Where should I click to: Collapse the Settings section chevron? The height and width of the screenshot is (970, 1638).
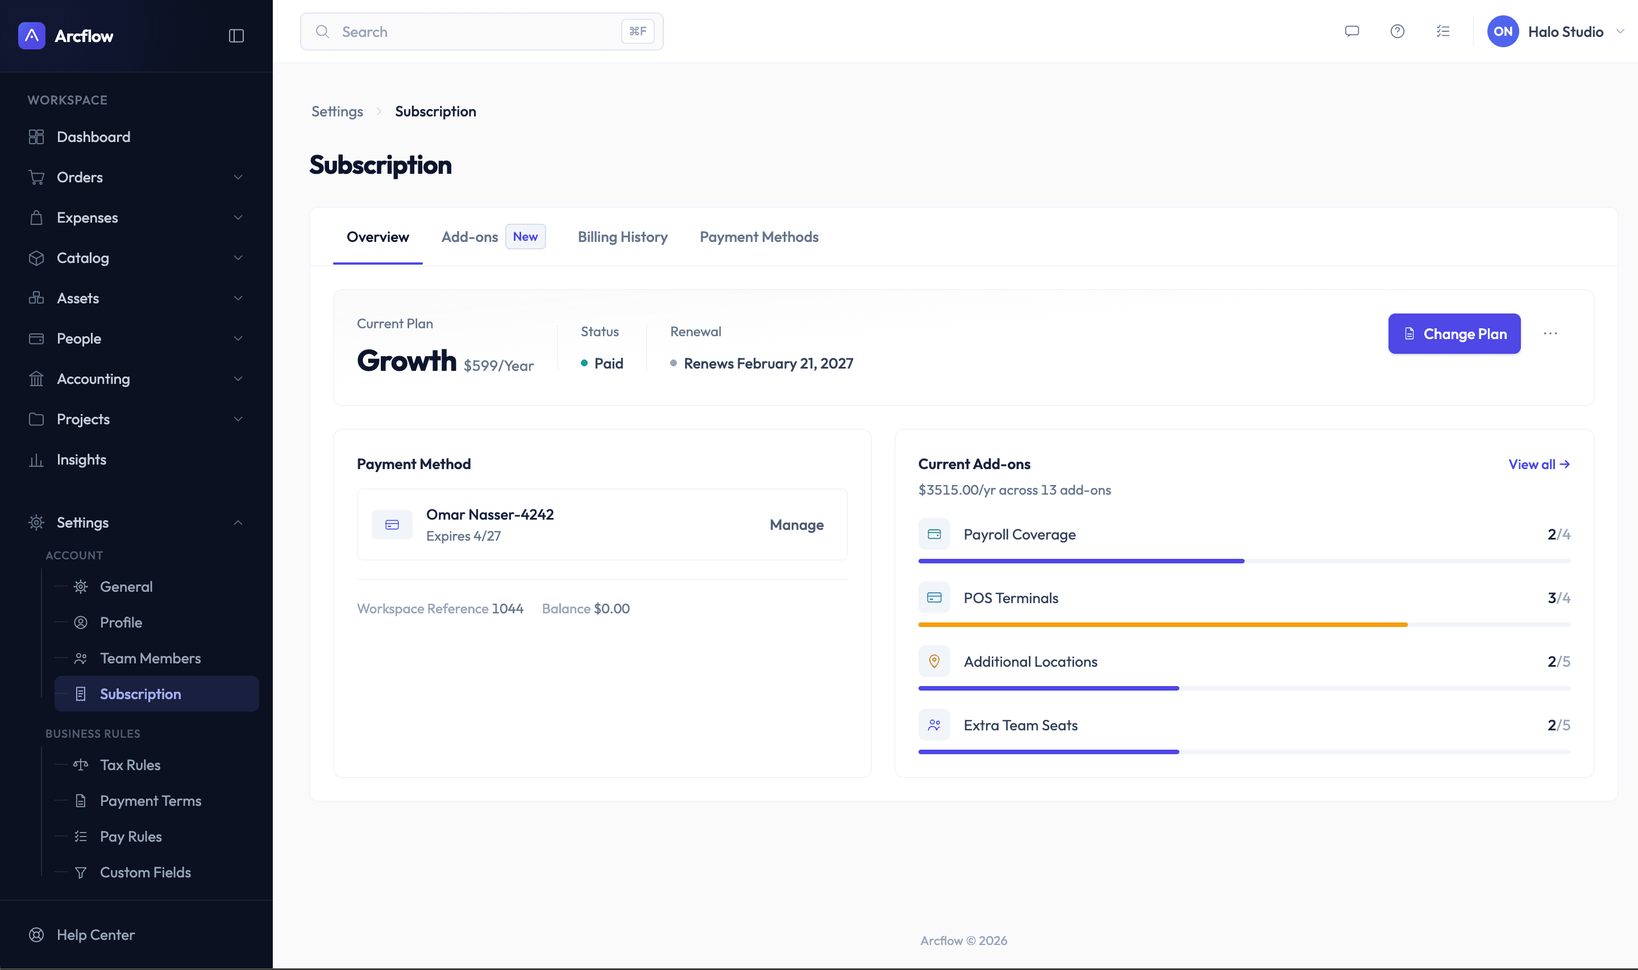pyautogui.click(x=238, y=522)
